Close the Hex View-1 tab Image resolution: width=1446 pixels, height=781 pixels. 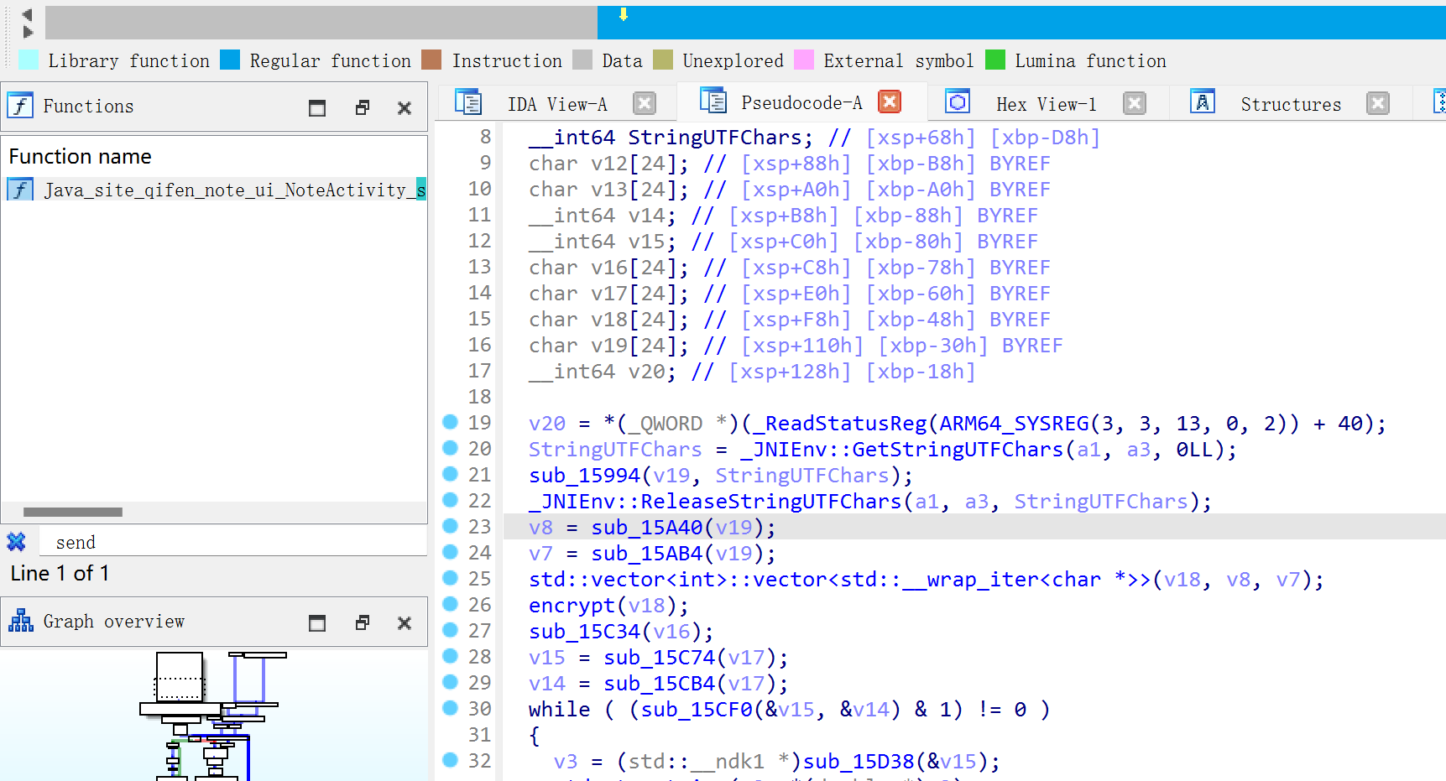(1135, 103)
